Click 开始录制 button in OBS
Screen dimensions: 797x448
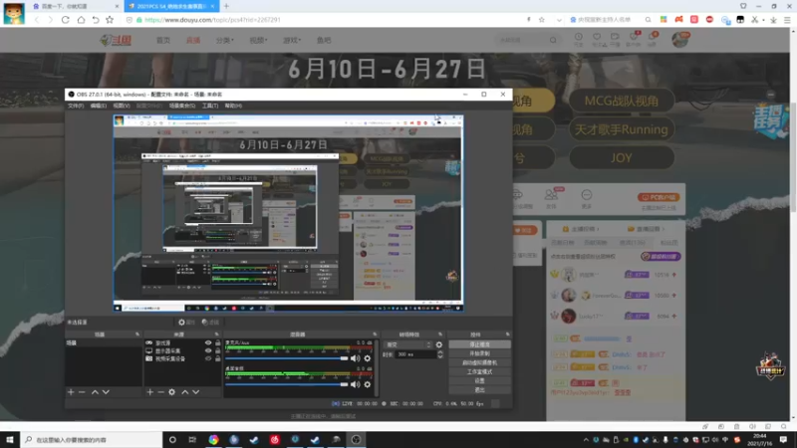(x=479, y=353)
